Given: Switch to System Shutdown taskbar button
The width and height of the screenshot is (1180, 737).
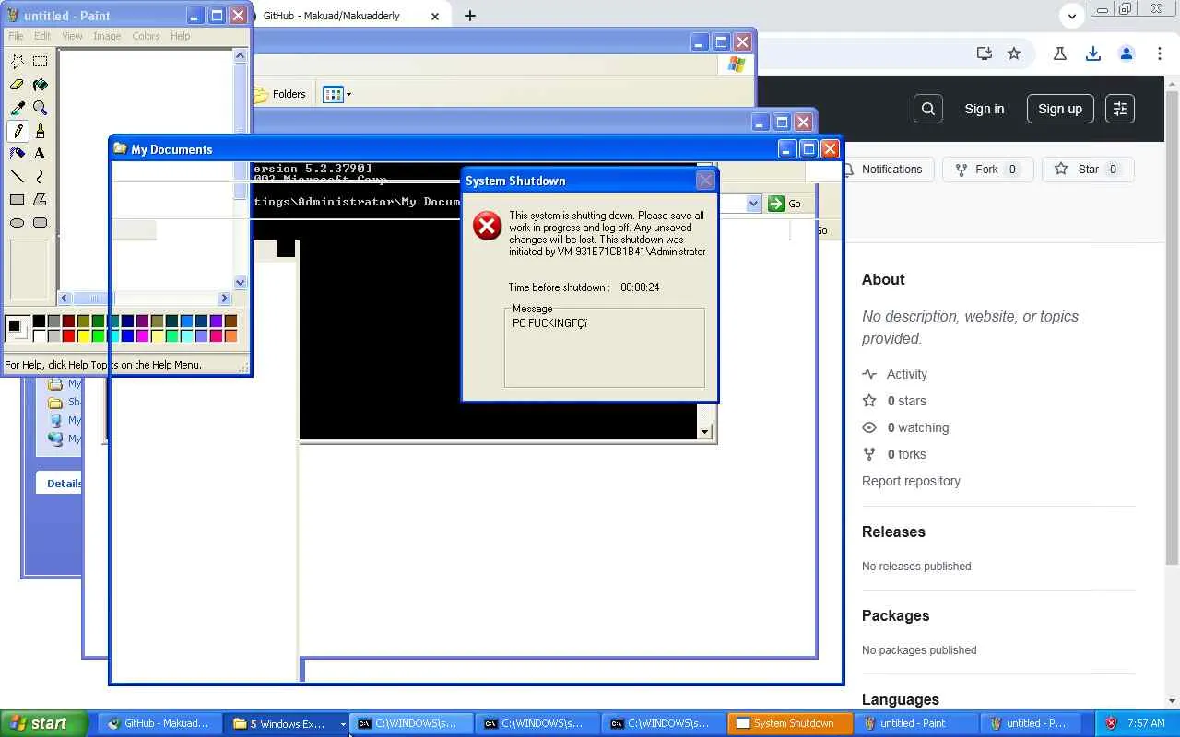Looking at the screenshot, I should 790,724.
